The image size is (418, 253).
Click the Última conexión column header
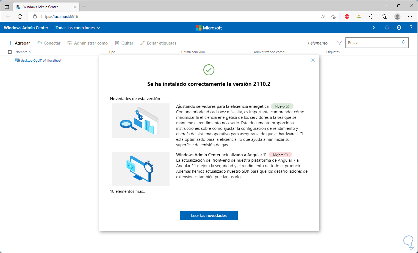tap(193, 52)
